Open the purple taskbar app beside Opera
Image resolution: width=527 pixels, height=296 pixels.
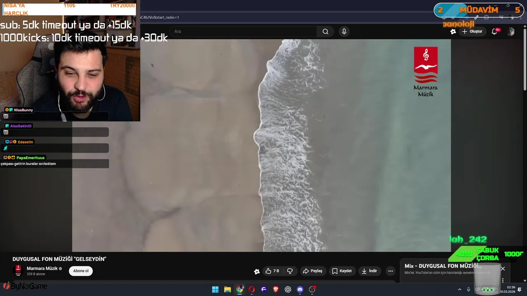point(264,289)
